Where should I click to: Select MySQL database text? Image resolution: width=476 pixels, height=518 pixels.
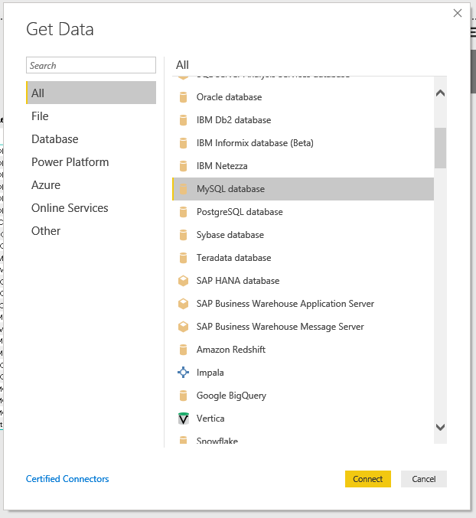pos(230,189)
